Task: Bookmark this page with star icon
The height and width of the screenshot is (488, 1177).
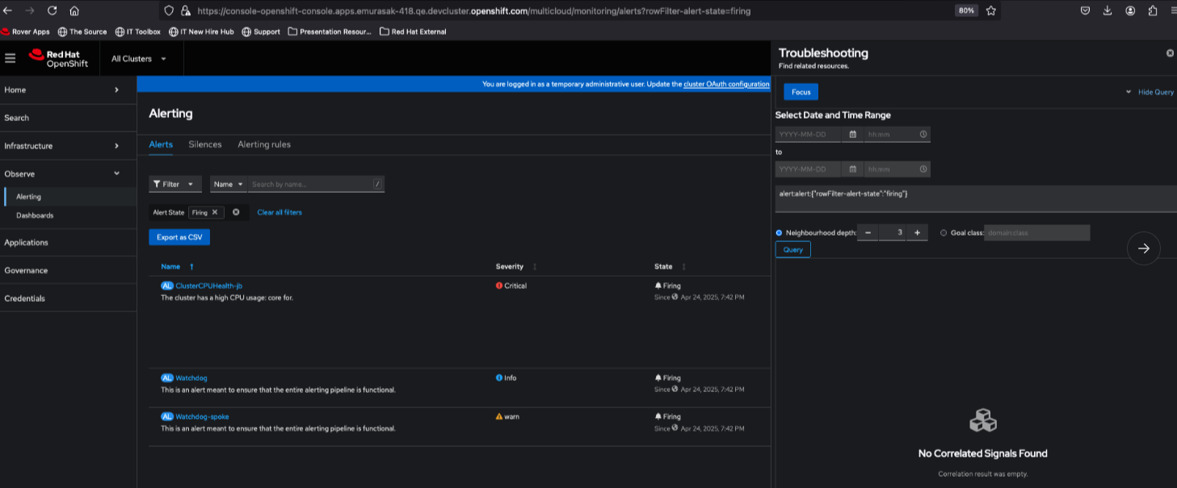Action: point(991,10)
